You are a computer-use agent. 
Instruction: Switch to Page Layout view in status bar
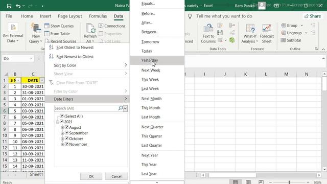coord(248,182)
